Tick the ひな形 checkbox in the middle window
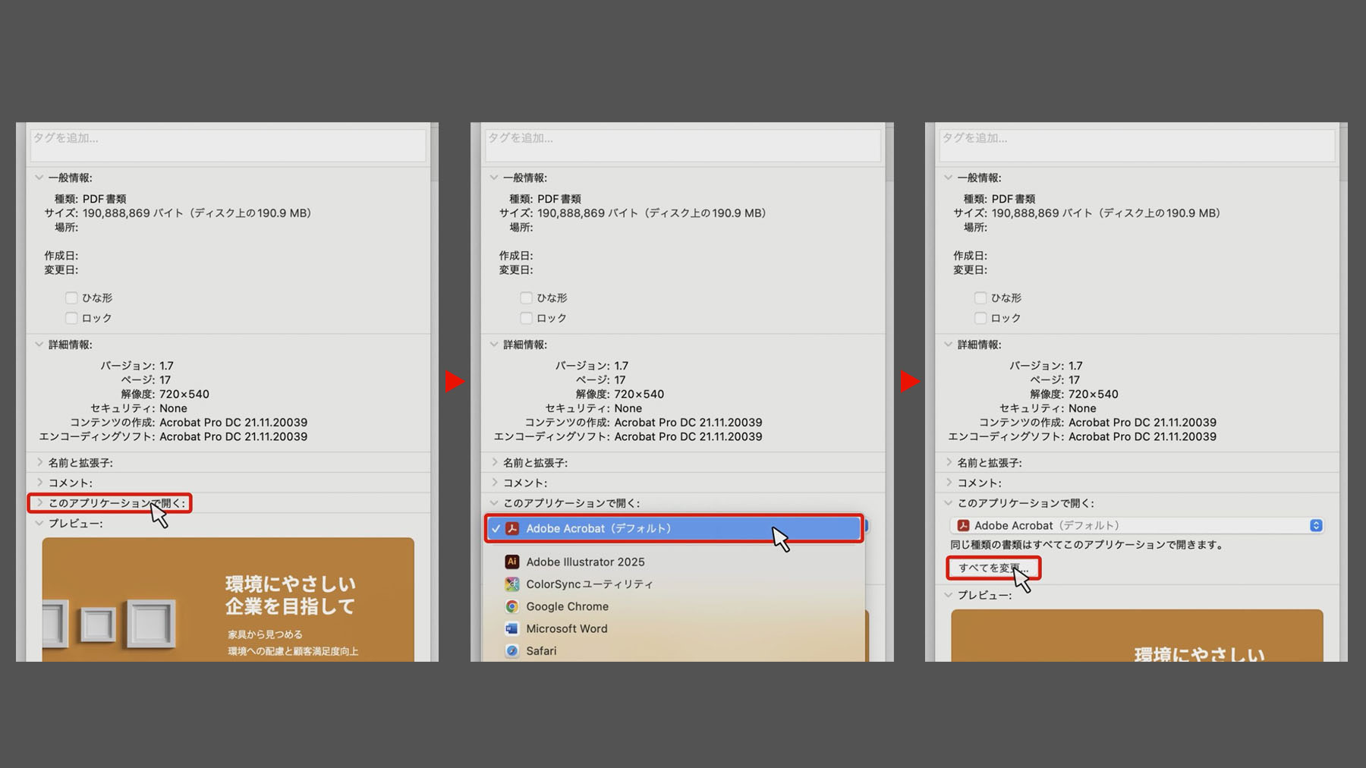Image resolution: width=1366 pixels, height=768 pixels. pos(526,298)
